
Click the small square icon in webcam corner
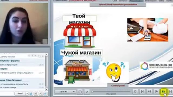[x=45, y=41]
